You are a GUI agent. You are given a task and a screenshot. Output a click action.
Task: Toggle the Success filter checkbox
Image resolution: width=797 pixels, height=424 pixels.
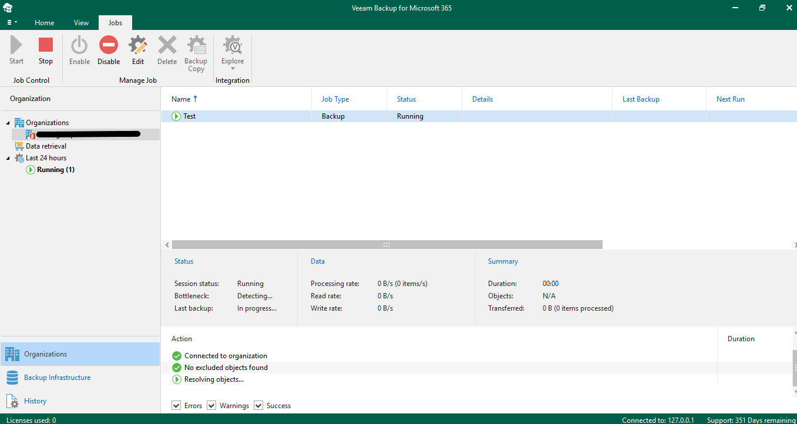pos(258,406)
